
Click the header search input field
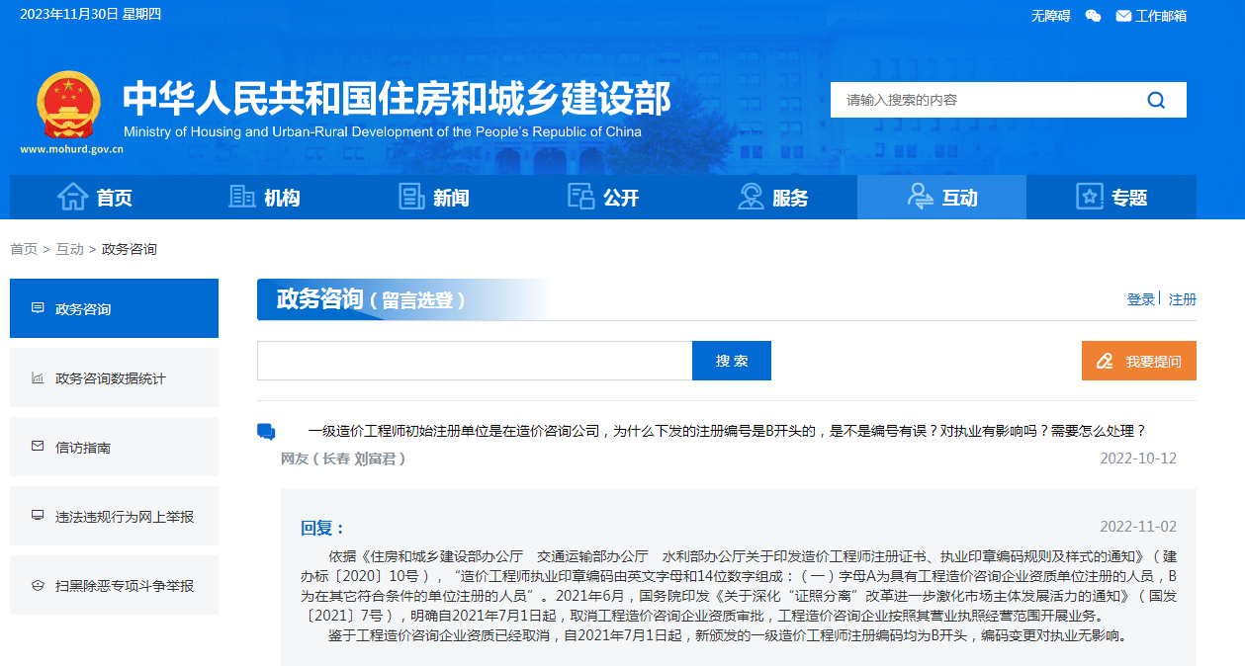(984, 100)
